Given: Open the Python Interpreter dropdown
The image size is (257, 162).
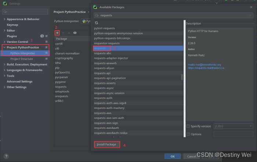Looking at the screenshot, I should coord(86,21).
